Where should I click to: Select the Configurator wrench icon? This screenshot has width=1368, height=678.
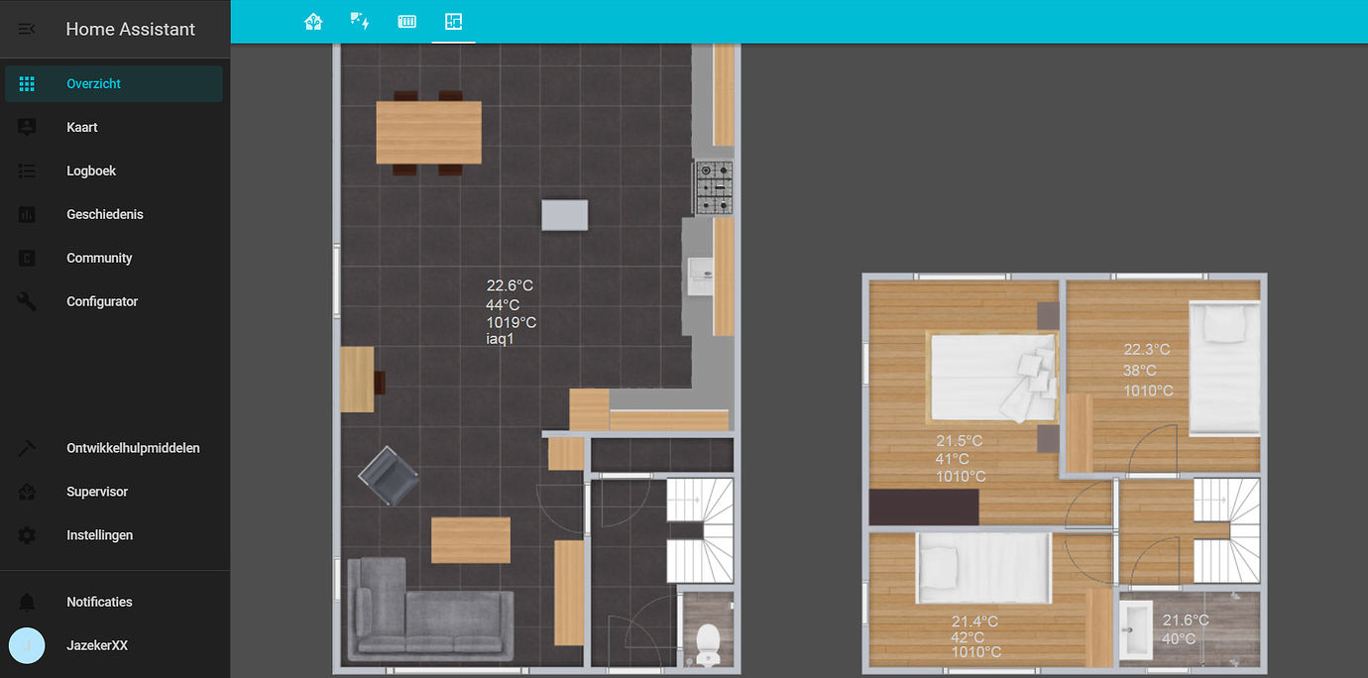[26, 301]
